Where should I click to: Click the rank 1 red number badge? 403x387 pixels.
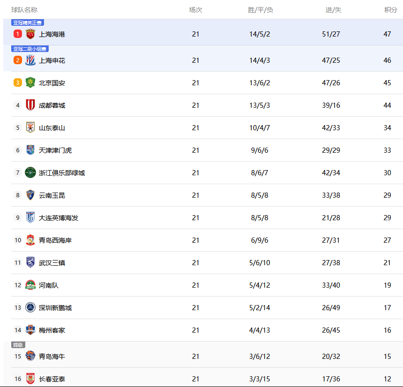click(18, 34)
